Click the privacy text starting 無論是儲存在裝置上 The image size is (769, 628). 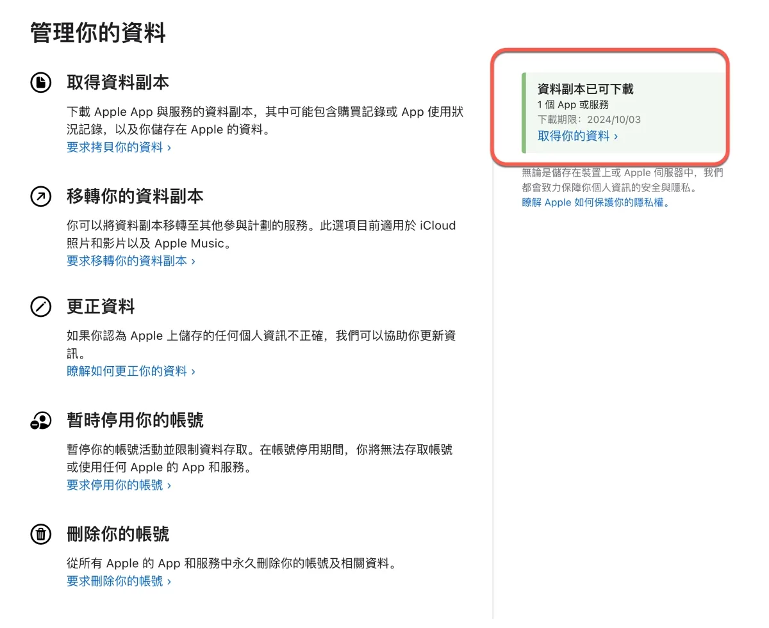click(622, 180)
